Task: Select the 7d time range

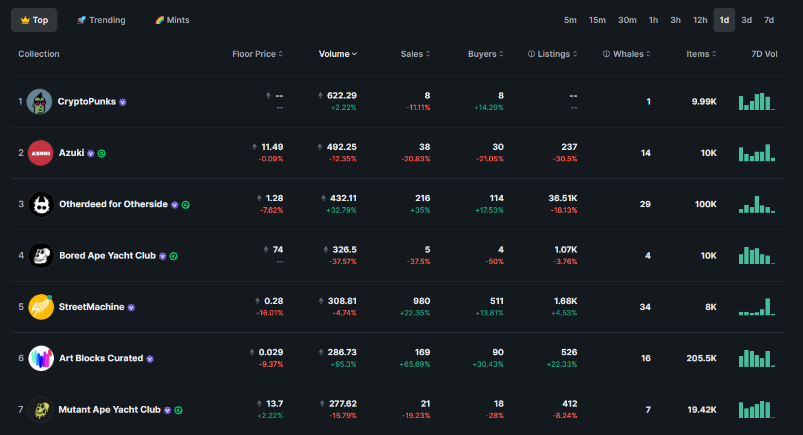Action: pos(769,20)
